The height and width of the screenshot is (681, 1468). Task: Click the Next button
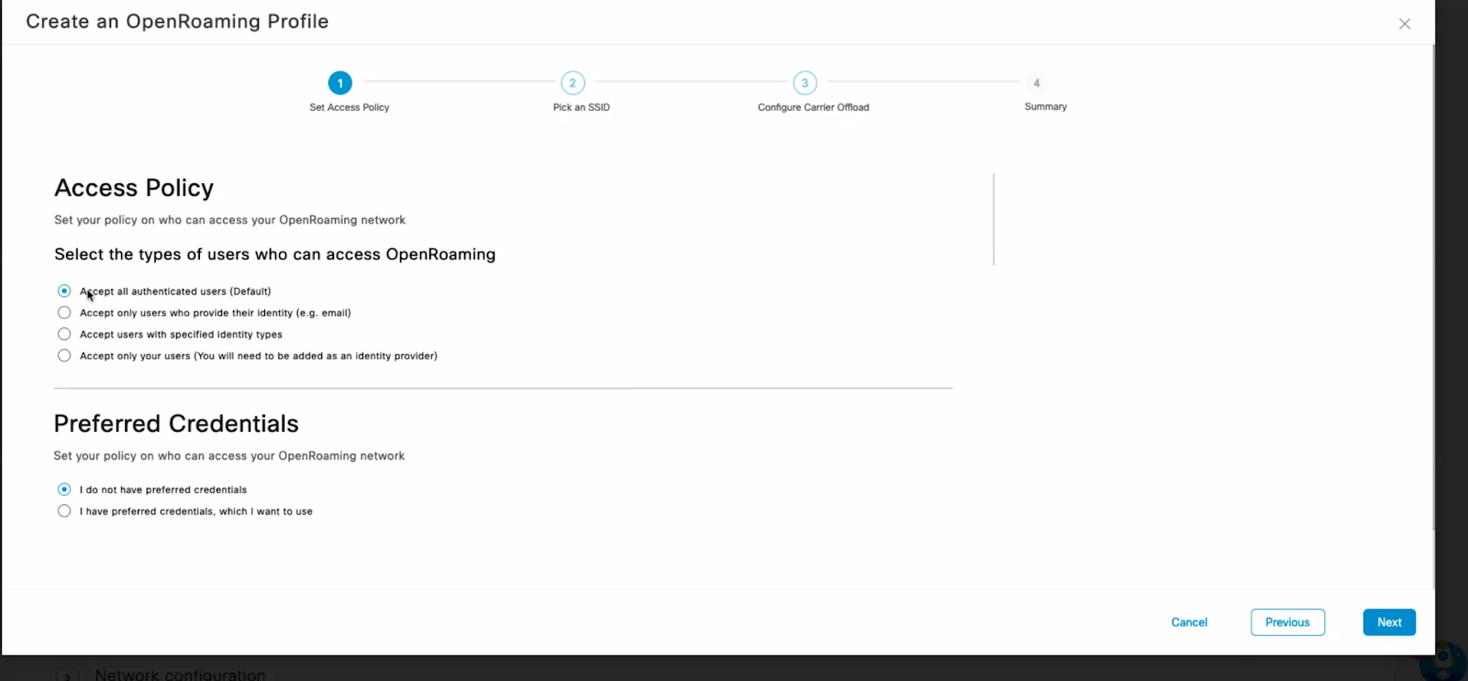pyautogui.click(x=1389, y=622)
